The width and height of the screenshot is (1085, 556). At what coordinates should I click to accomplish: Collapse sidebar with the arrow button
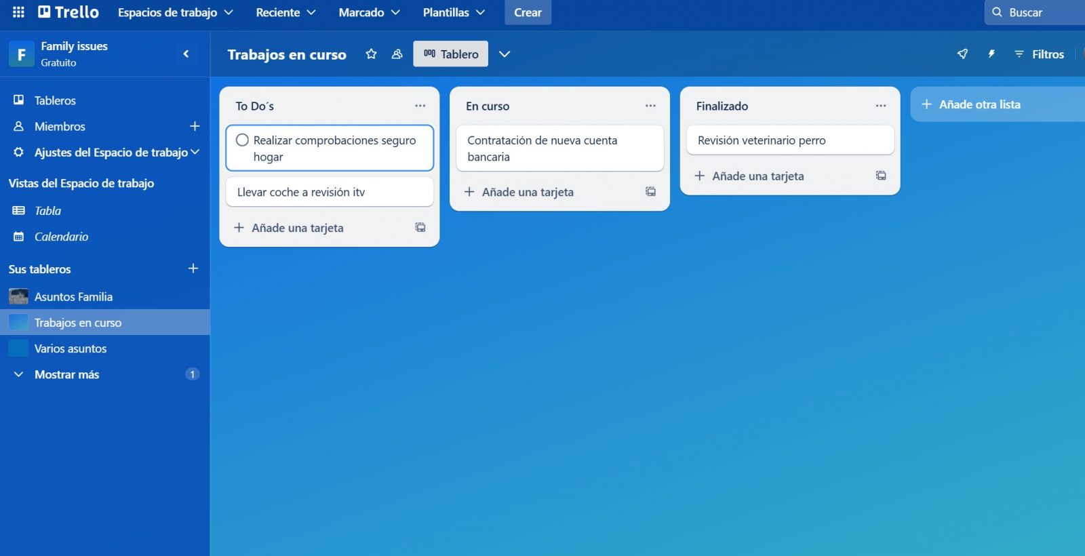pos(186,54)
